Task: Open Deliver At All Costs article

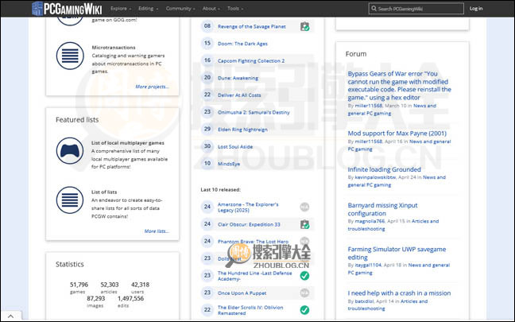Action: pos(239,95)
